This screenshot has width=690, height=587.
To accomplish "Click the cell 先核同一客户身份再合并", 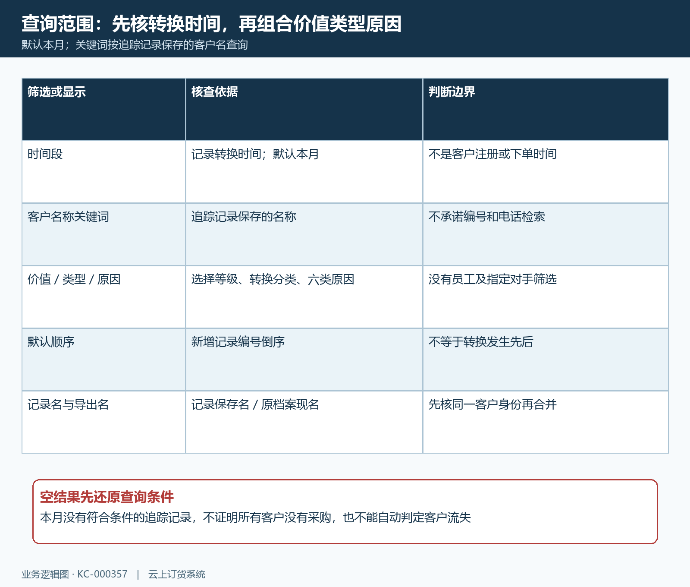I will 546,422.
